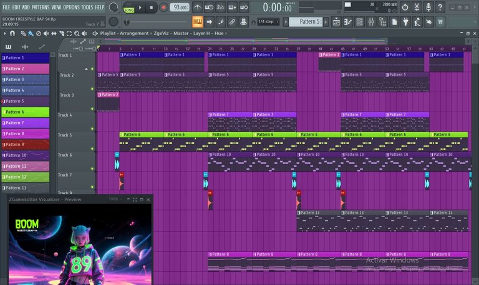Toggle auto scrolling arrow icon
Screen dimensions: 479x285
(x=210, y=22)
